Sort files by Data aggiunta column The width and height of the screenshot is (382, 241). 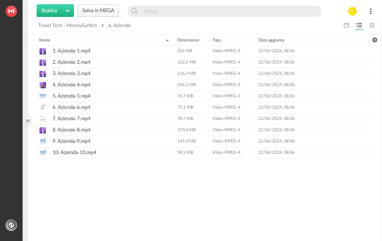tap(271, 40)
